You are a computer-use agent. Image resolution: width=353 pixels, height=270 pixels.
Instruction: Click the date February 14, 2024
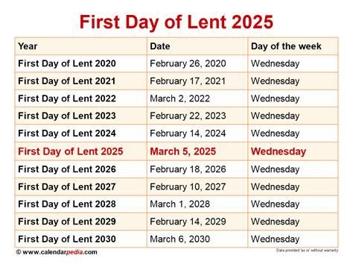pos(188,134)
